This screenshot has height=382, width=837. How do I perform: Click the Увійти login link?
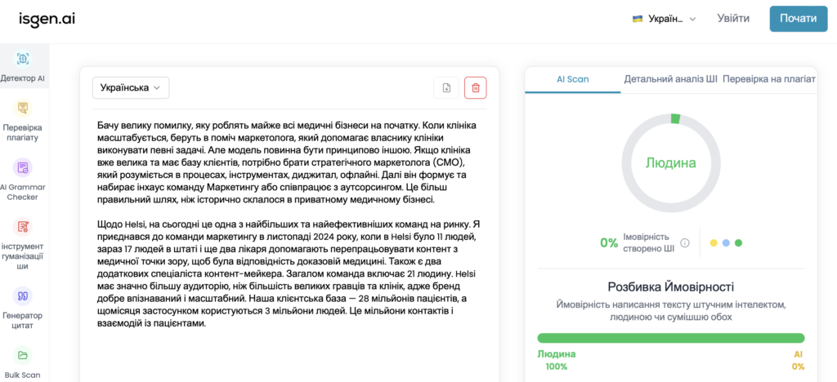(733, 19)
